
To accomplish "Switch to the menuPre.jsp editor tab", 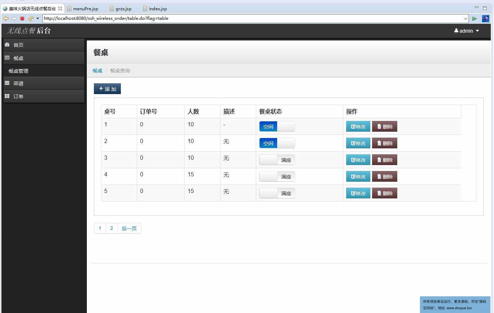I will tap(83, 9).
